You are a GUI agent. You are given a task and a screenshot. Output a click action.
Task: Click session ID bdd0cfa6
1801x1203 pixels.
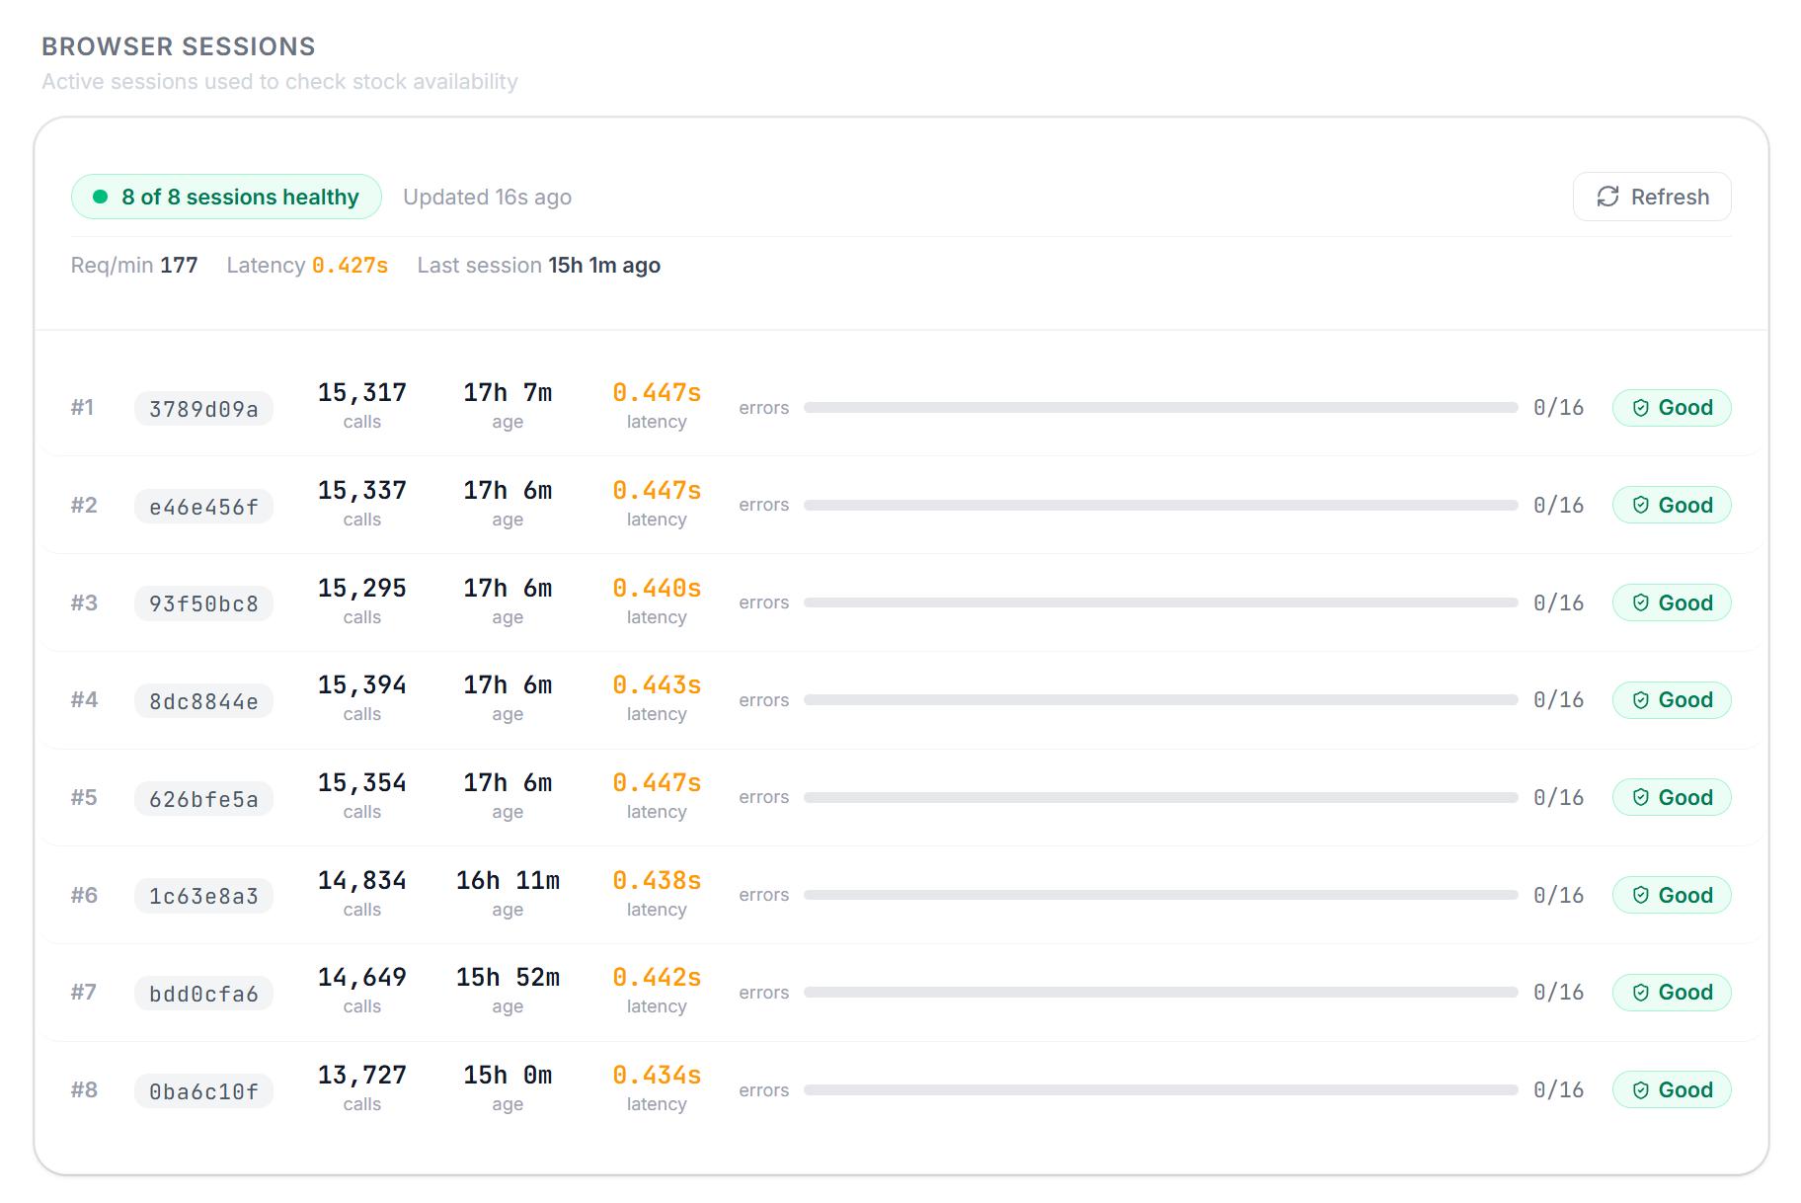203,994
